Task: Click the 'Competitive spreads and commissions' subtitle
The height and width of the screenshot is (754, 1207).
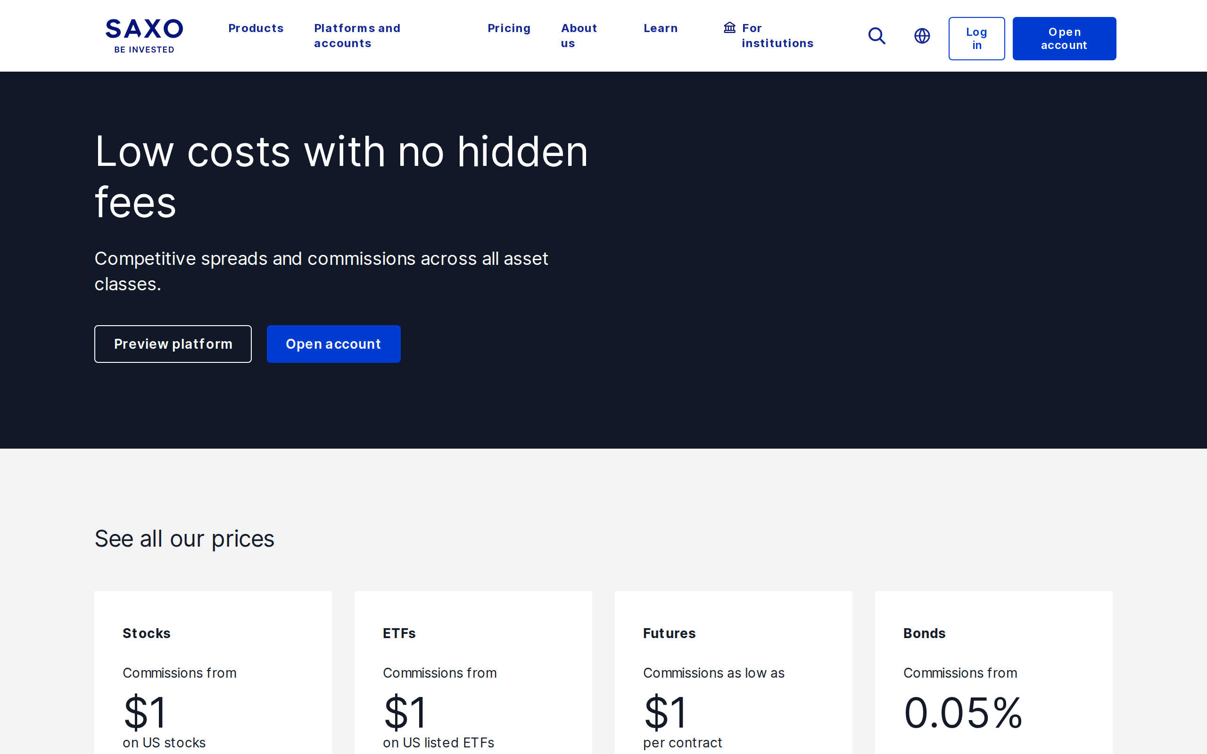Action: 321,271
